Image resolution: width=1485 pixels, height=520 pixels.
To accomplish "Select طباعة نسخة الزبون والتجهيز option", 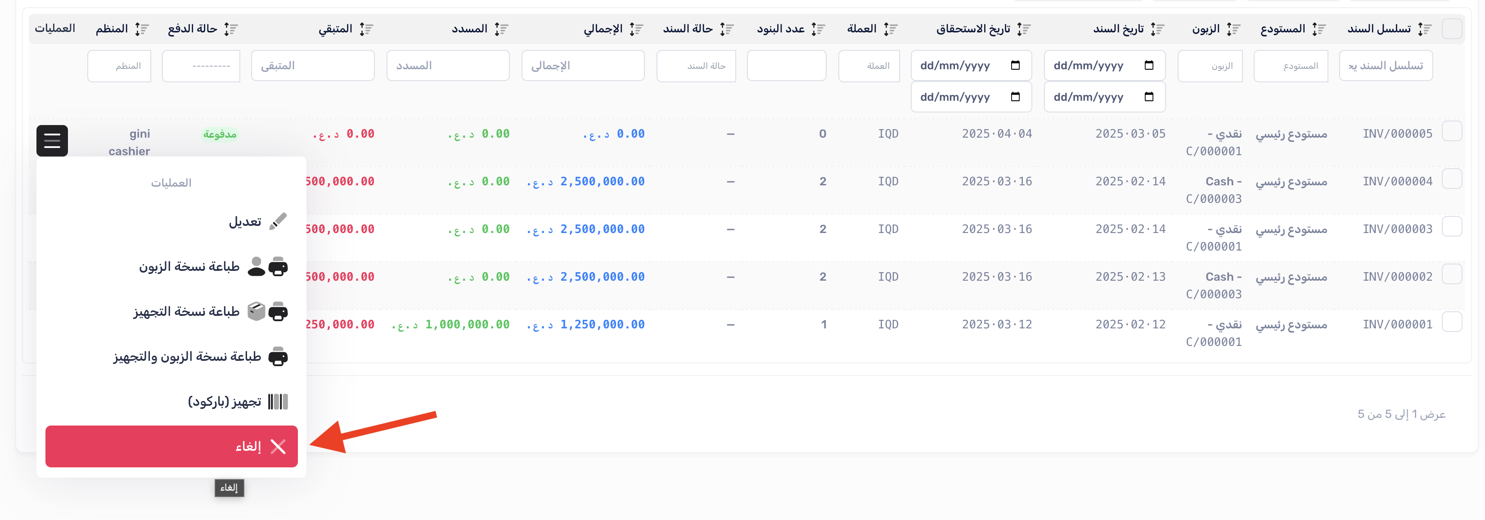I will click(187, 356).
